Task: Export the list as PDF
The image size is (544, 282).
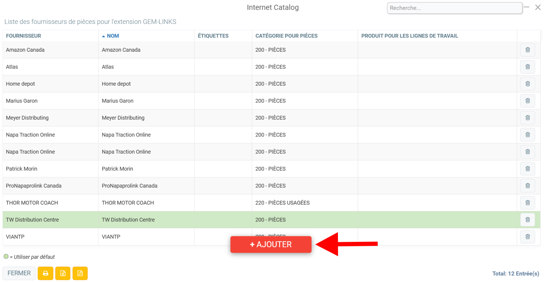Action: click(x=80, y=273)
